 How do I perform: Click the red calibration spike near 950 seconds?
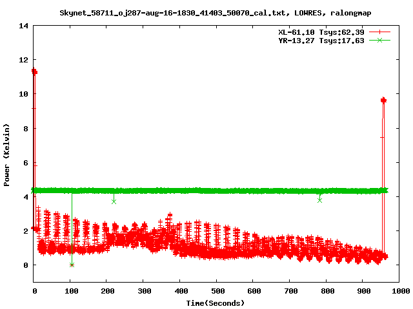point(383,100)
